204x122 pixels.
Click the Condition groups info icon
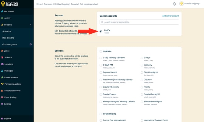click(x=30, y=44)
